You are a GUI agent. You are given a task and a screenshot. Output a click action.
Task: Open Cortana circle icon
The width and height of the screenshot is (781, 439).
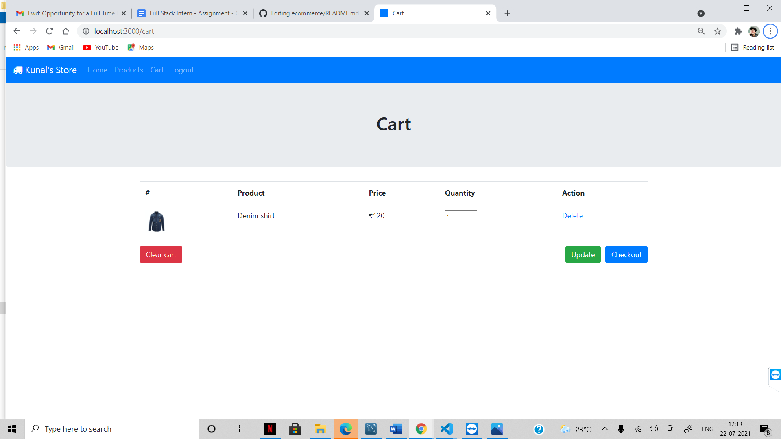pos(211,429)
